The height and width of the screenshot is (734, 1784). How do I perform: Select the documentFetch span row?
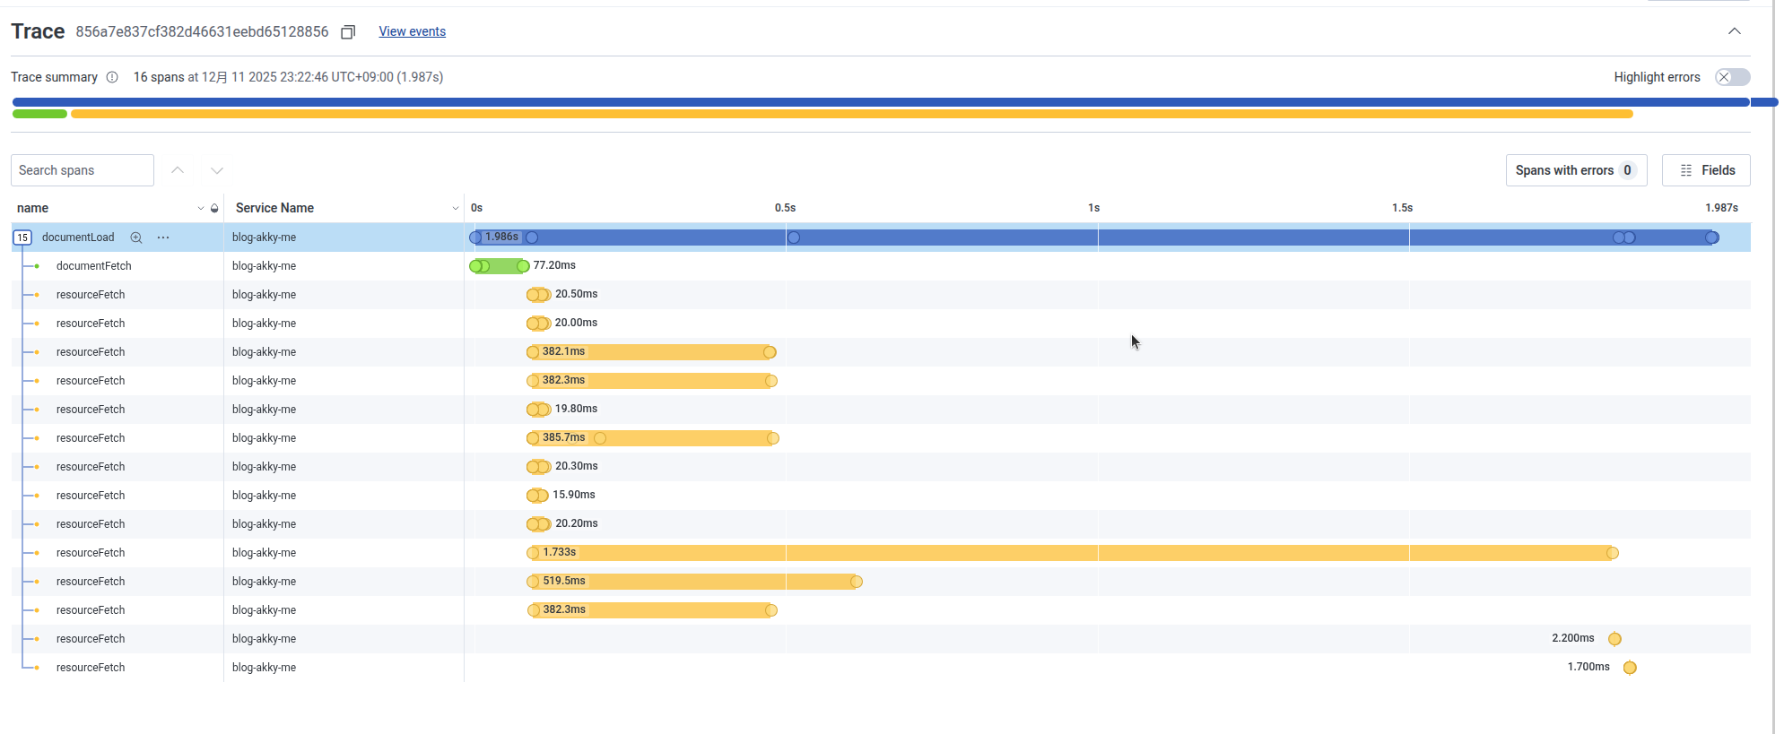pos(93,266)
